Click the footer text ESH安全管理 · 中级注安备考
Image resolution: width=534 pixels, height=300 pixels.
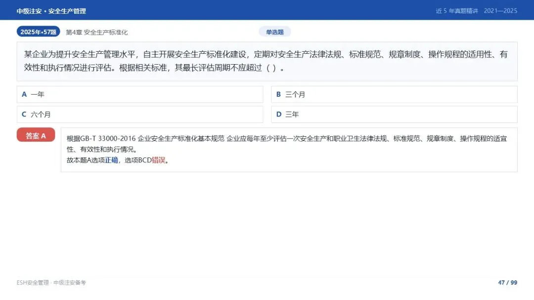tap(51, 283)
